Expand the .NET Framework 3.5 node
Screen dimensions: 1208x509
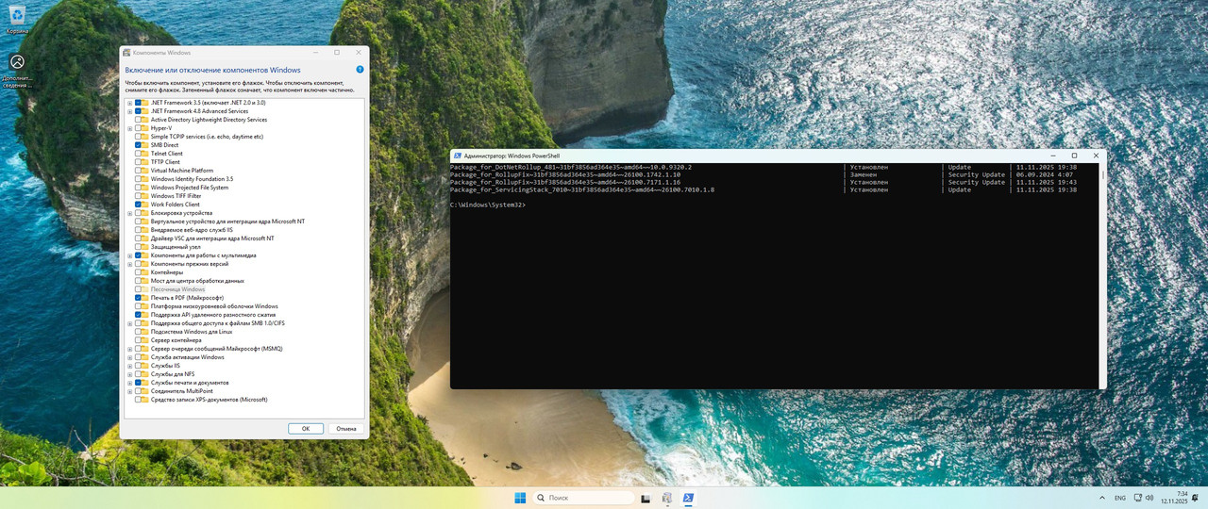(x=129, y=103)
